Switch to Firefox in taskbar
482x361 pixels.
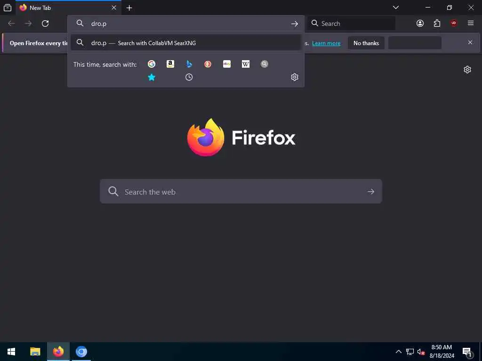[58, 352]
